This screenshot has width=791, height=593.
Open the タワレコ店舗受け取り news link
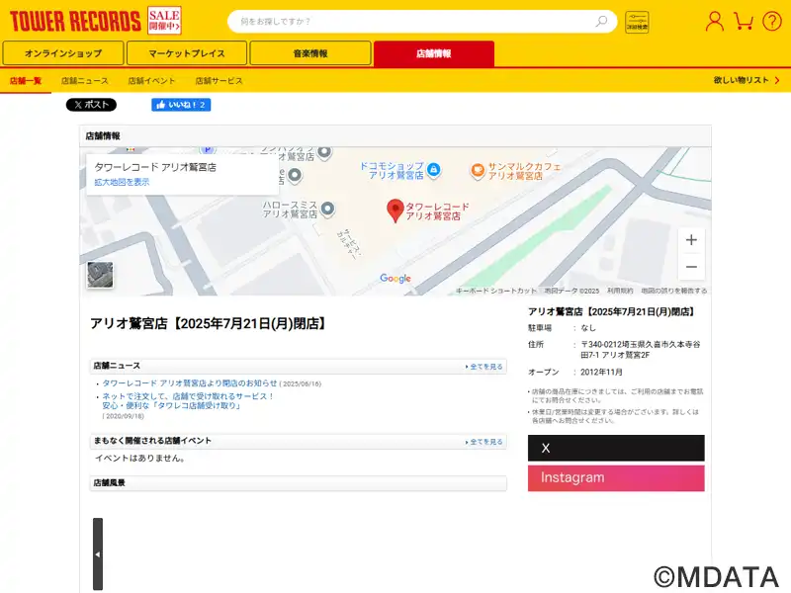pyautogui.click(x=187, y=401)
